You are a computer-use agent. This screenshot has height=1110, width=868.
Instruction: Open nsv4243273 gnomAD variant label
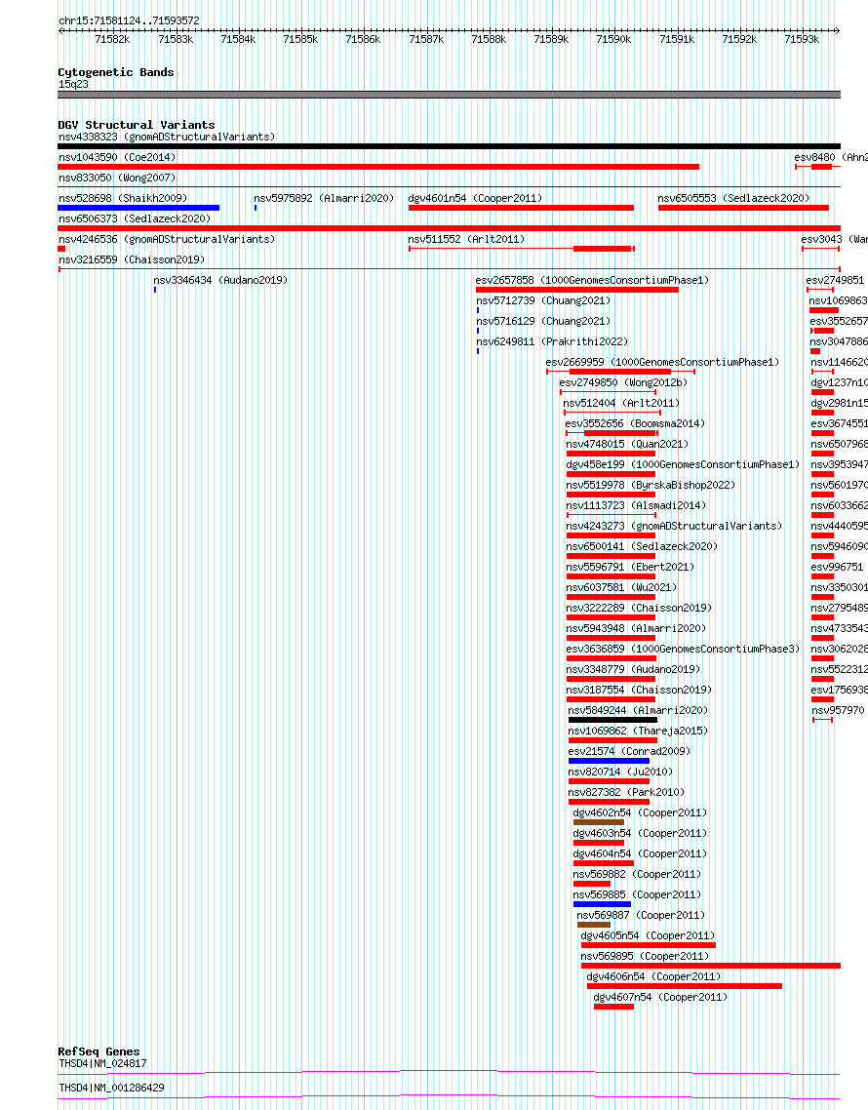pyautogui.click(x=674, y=527)
